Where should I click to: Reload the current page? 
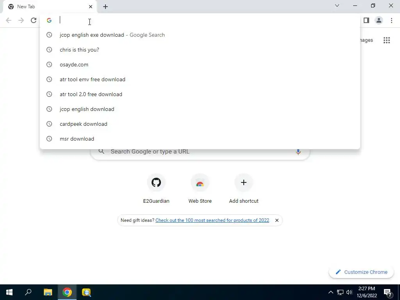[x=34, y=20]
